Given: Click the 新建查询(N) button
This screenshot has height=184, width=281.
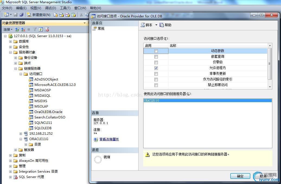Looking at the screenshot, I should [39, 15].
